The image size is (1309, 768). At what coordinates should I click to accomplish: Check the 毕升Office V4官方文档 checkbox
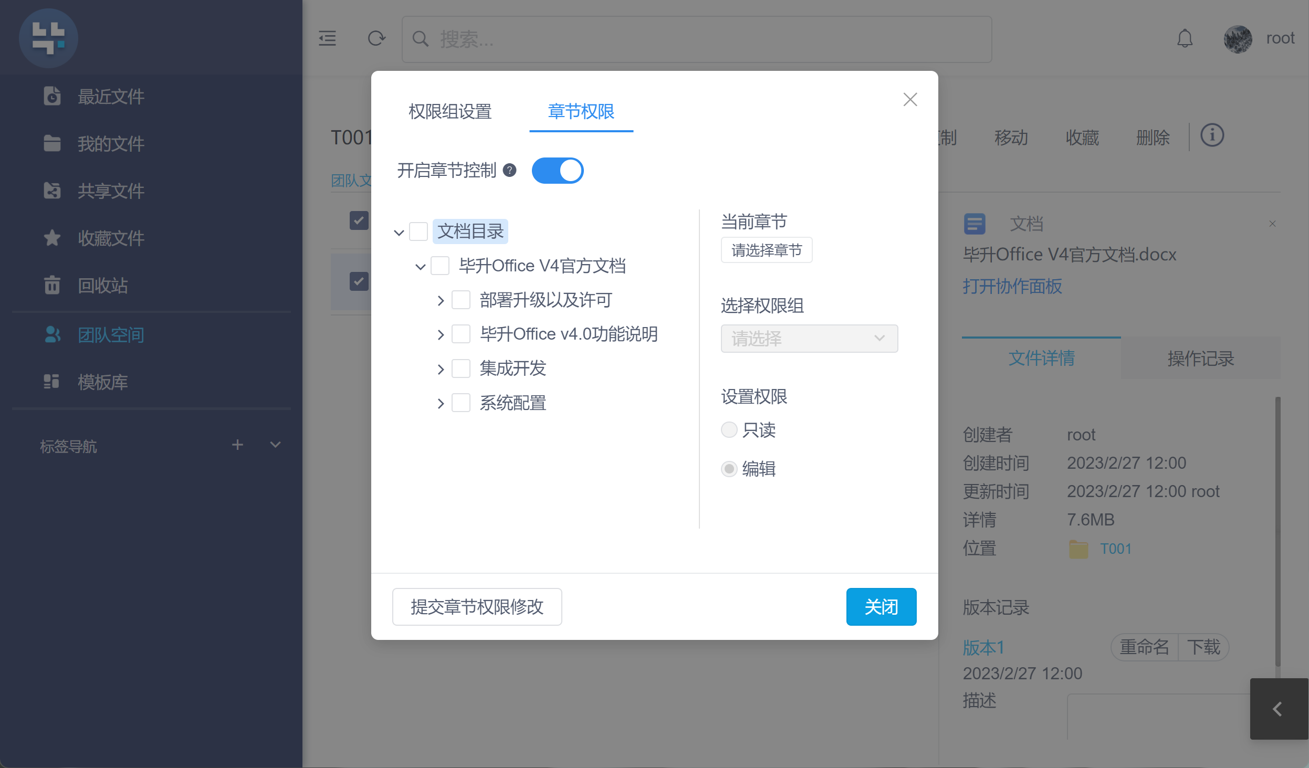tap(440, 266)
